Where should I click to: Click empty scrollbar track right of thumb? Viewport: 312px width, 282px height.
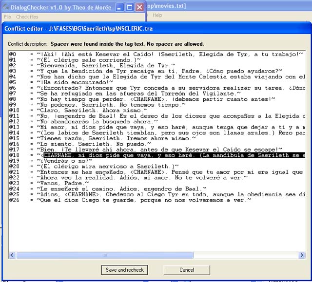(244, 255)
